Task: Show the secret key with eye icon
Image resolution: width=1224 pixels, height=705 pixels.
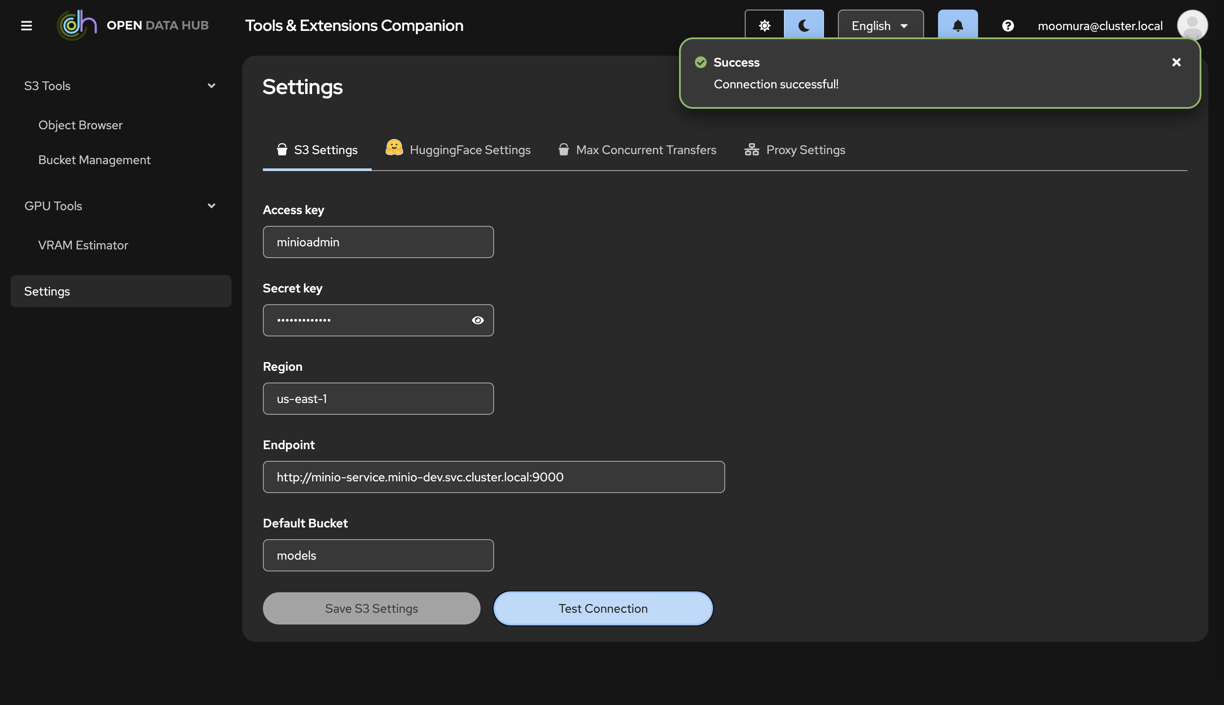Action: [x=477, y=320]
